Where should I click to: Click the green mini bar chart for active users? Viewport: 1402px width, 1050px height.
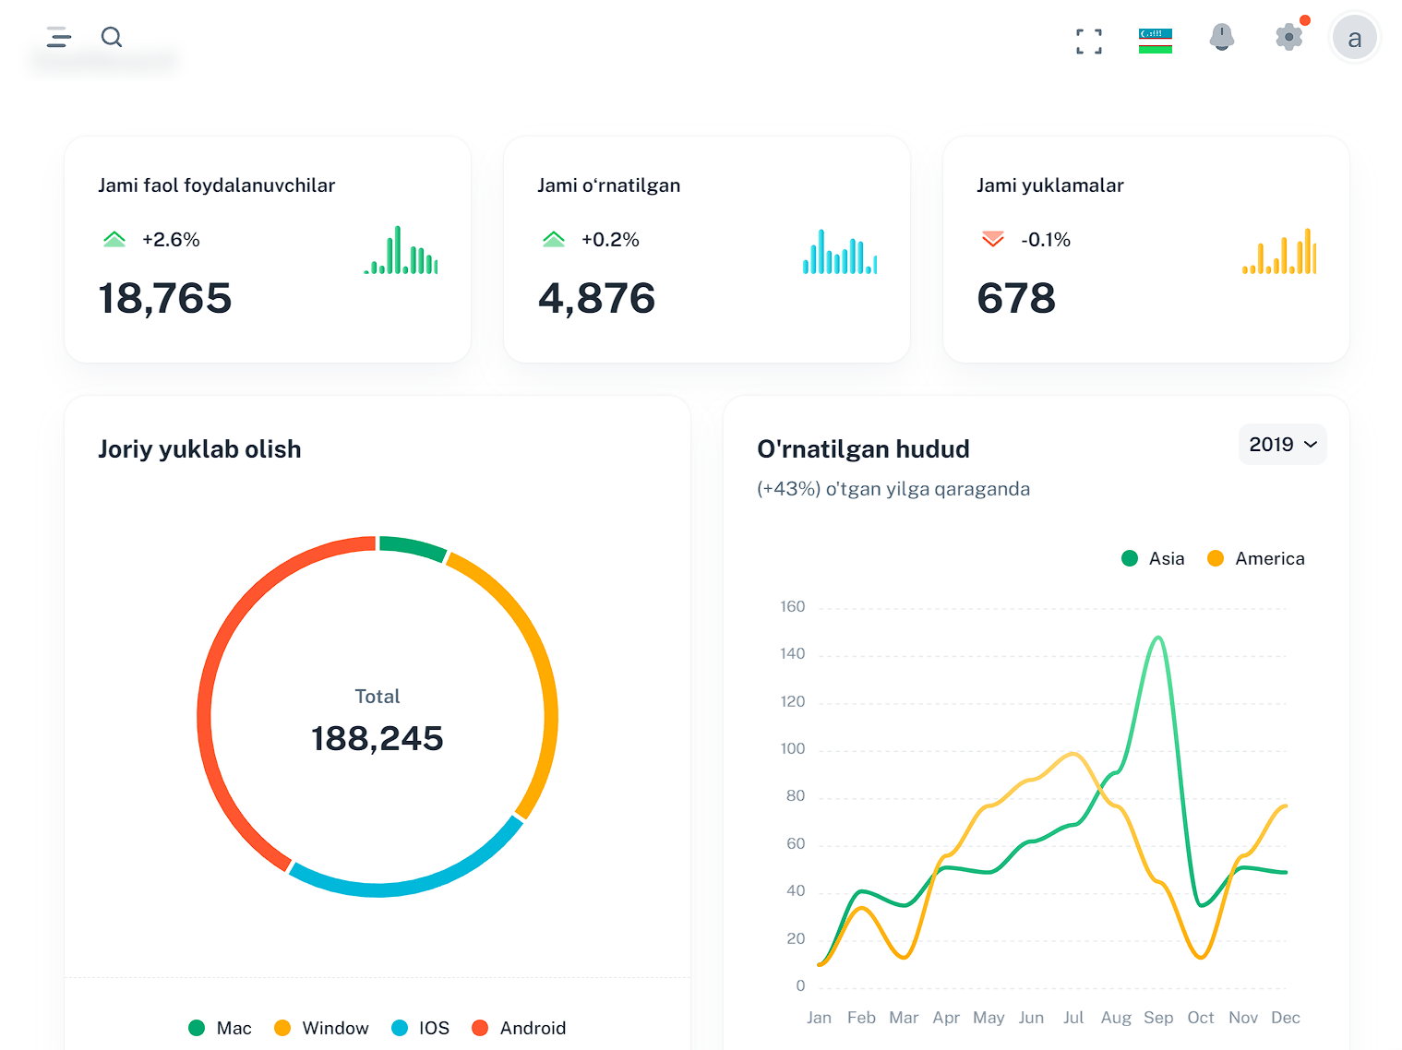[401, 250]
